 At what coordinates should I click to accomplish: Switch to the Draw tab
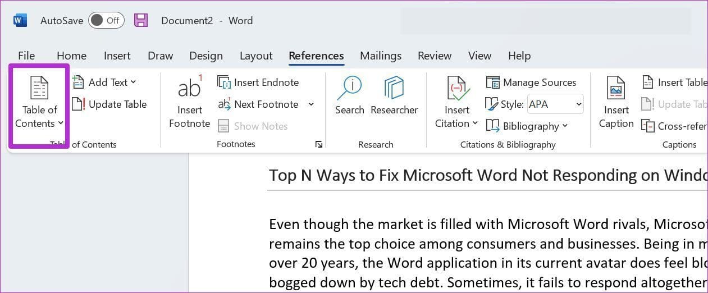(x=160, y=56)
